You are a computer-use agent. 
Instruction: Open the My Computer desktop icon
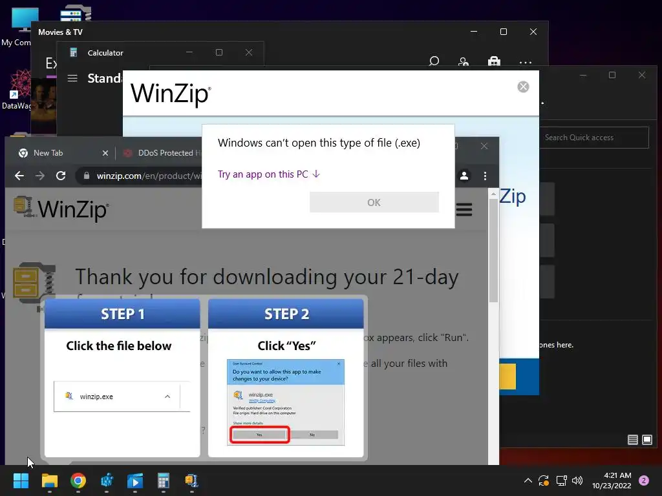tap(17, 26)
